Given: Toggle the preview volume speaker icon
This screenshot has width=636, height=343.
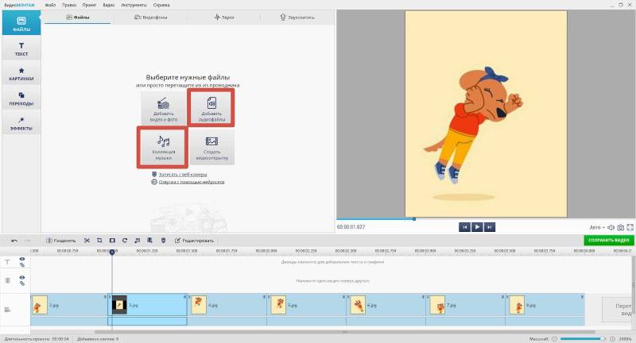Looking at the screenshot, I should point(611,228).
